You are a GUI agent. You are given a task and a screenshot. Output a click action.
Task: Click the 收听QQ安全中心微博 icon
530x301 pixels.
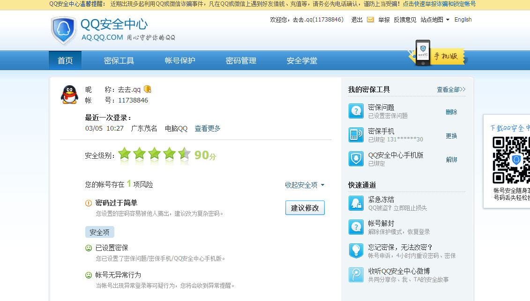point(356,275)
